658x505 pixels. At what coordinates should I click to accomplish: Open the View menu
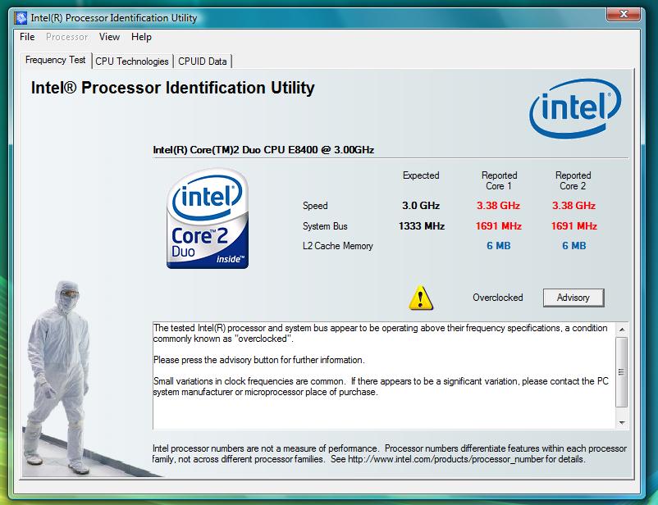coord(109,37)
